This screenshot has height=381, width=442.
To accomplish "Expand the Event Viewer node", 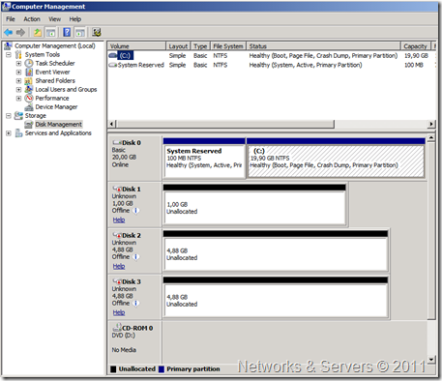I will 18,72.
